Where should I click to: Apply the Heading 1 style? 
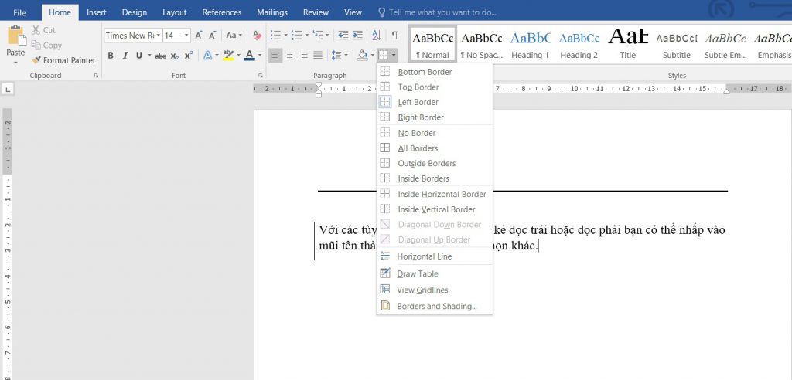tap(530, 44)
